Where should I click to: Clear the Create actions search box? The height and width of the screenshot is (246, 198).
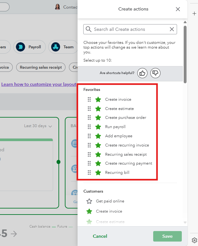(x=172, y=29)
